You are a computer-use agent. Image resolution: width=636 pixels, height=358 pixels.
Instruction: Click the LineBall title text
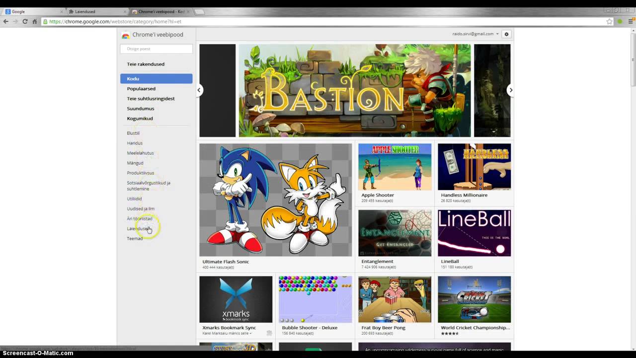tap(450, 262)
